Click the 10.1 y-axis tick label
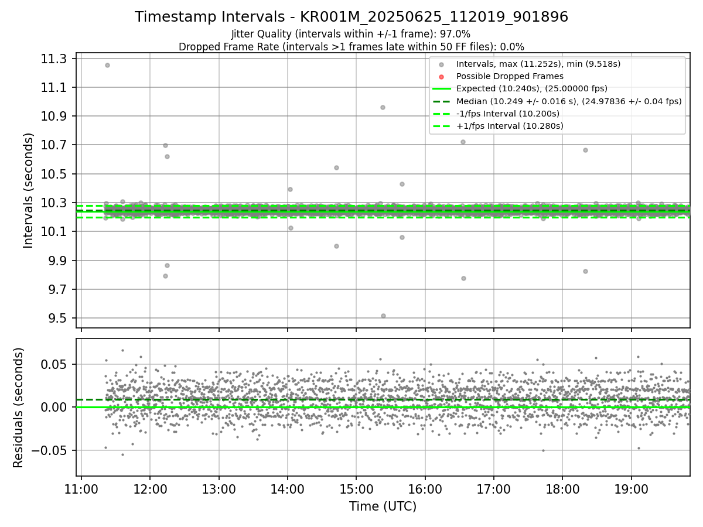 [x=53, y=232]
